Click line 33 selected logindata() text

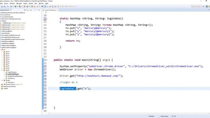68,88
